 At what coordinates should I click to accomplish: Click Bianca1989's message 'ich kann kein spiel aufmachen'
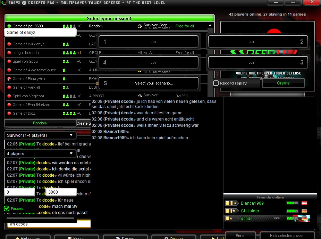[x=161, y=138]
